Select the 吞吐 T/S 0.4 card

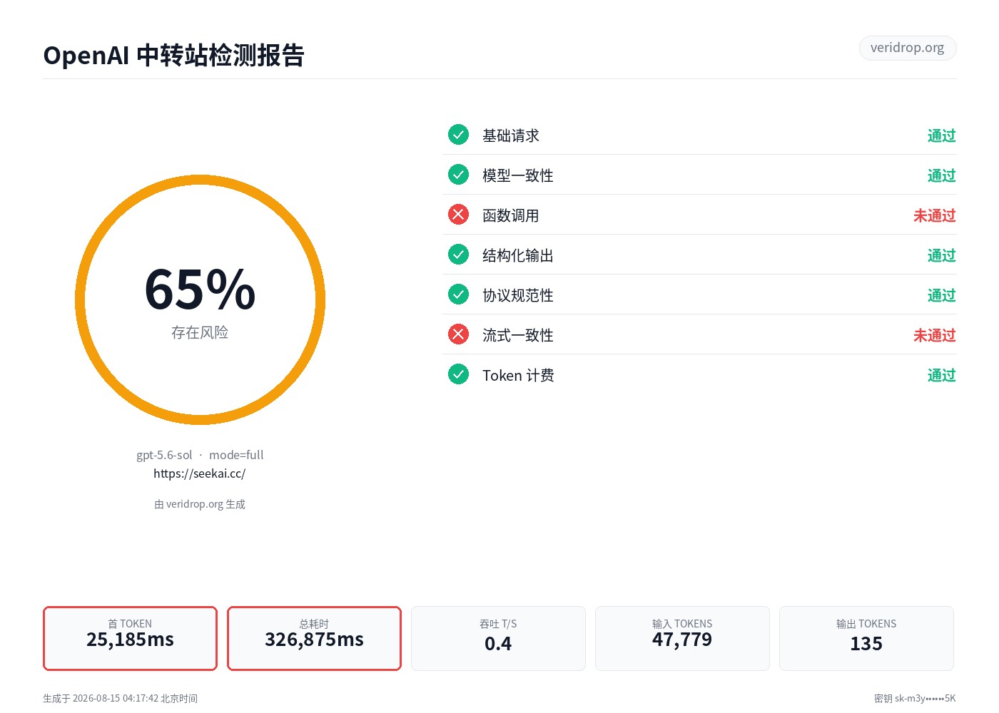(498, 638)
